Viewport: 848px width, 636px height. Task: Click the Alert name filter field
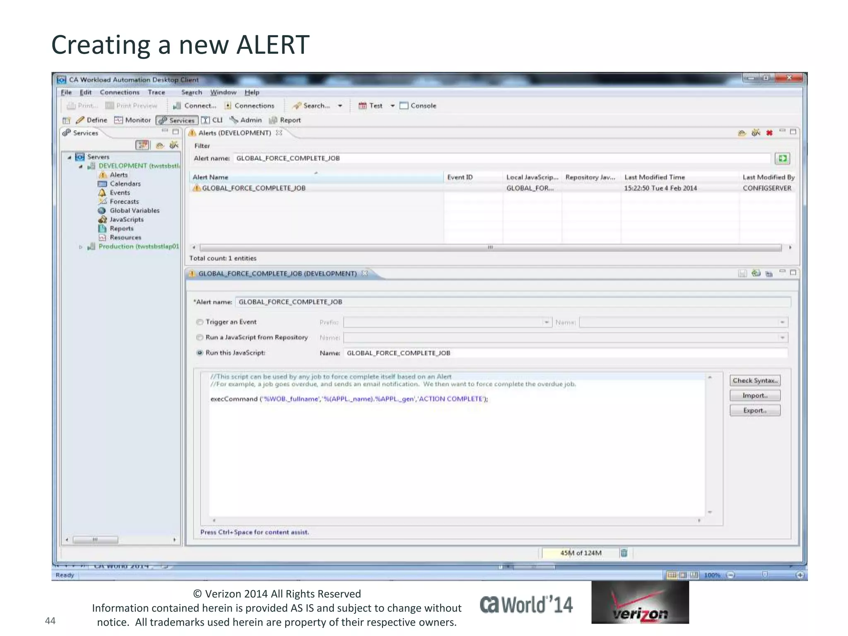[501, 158]
